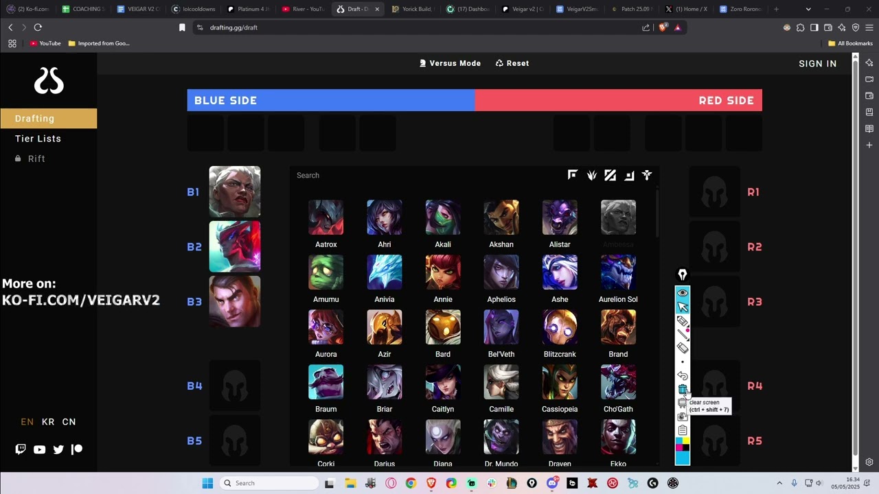Click the champion Search field
879x494 pixels.
click(426, 176)
